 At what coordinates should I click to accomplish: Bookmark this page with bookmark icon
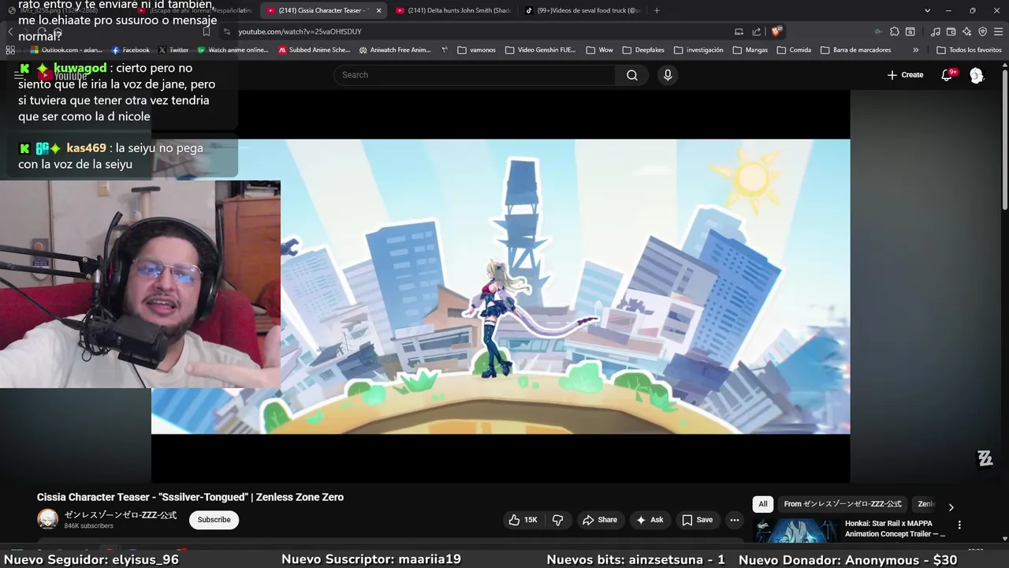(x=207, y=32)
